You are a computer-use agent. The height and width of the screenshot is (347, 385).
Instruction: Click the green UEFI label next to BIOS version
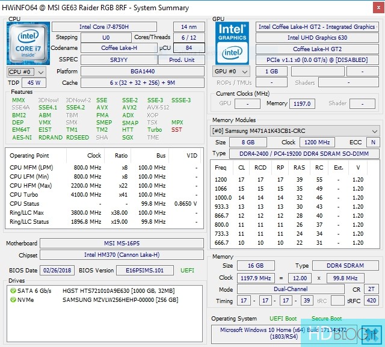pos(187,271)
